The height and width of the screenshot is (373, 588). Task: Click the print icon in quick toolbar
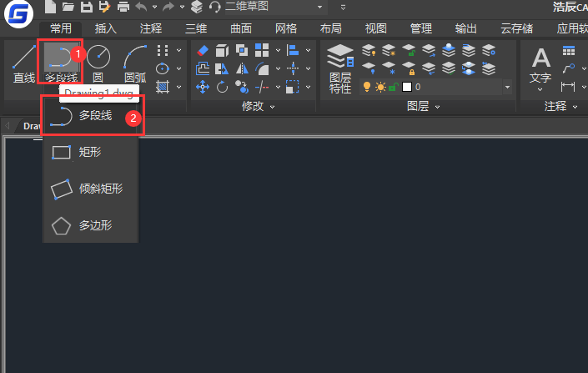pyautogui.click(x=123, y=7)
